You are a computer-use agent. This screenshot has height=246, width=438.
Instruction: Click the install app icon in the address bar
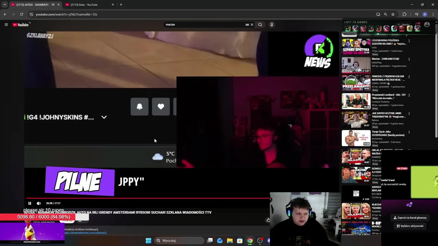[x=378, y=14]
